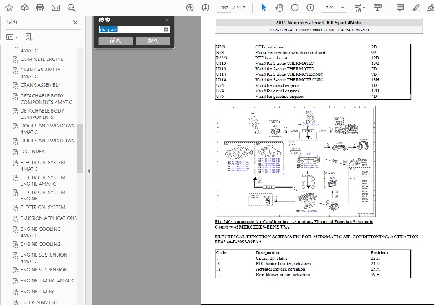434x305 pixels.
Task: Click the text 'Valid for gasoline engines'
Action: [280, 96]
